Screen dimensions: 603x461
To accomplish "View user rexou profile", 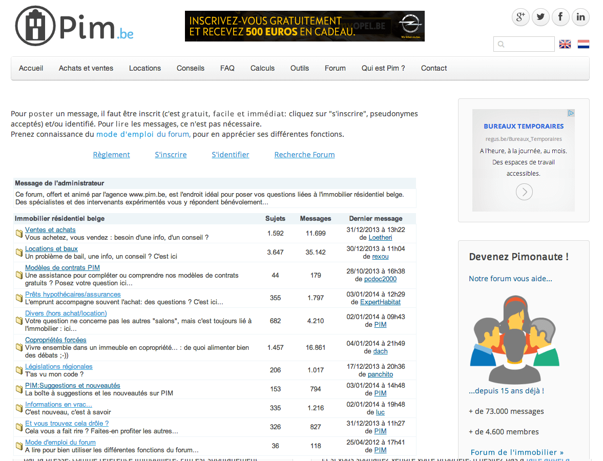I will point(380,257).
